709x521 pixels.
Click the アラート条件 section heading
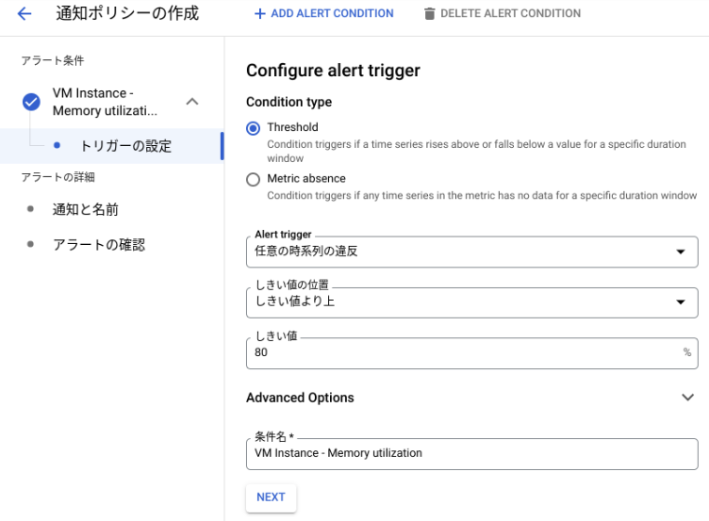[x=53, y=60]
